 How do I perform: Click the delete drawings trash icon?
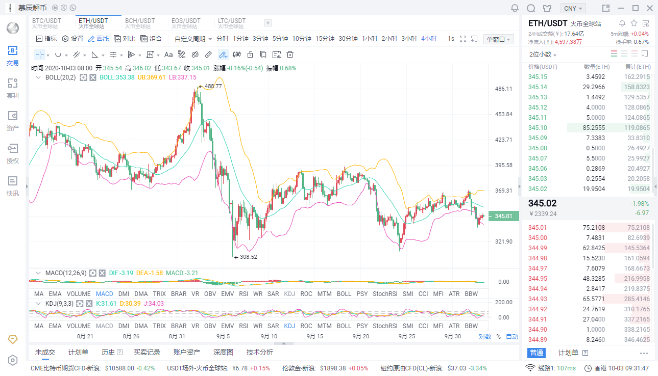tap(290, 55)
